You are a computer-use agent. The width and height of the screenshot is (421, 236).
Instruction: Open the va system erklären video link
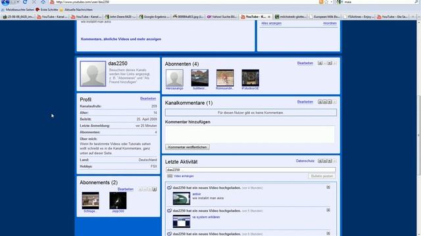pos(206,217)
